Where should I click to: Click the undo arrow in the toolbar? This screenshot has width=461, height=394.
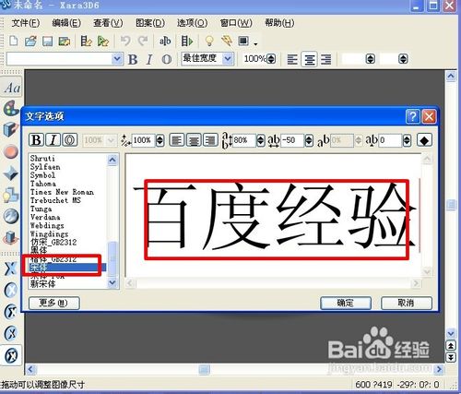(125, 41)
